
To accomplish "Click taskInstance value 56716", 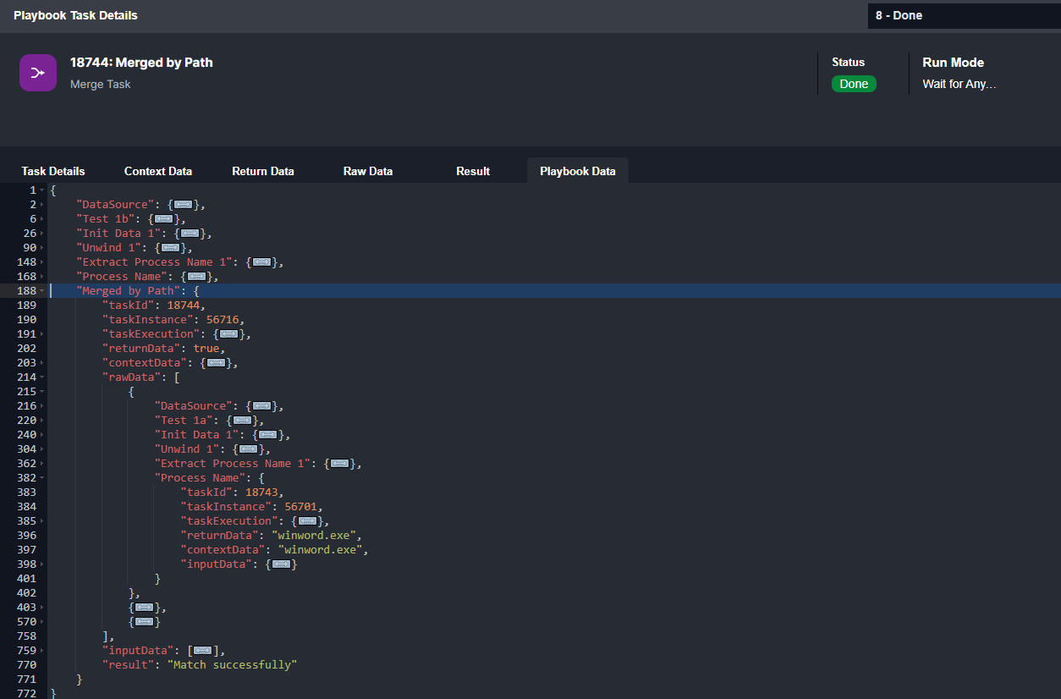I will (223, 320).
